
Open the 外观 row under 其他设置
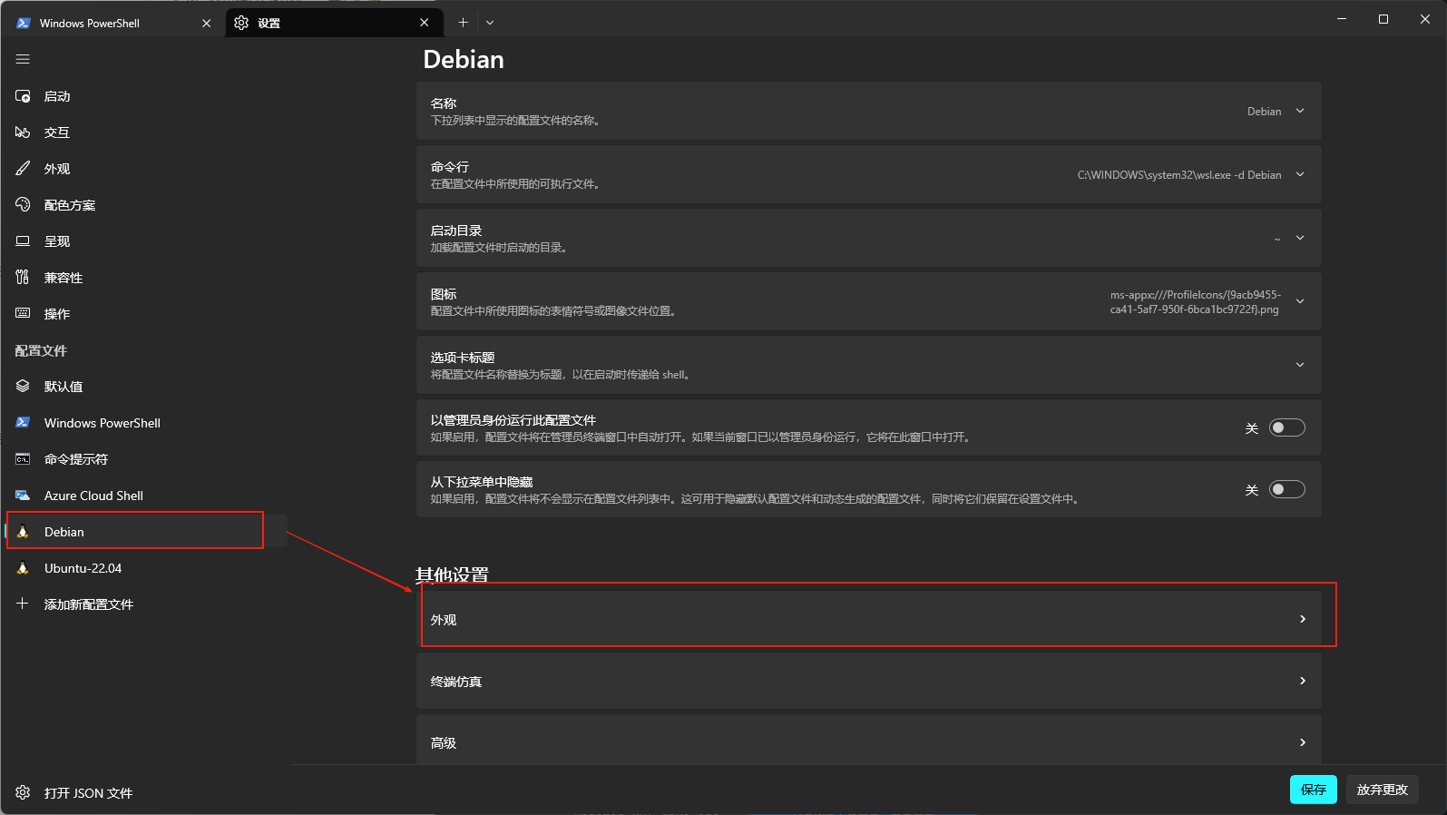coord(869,619)
